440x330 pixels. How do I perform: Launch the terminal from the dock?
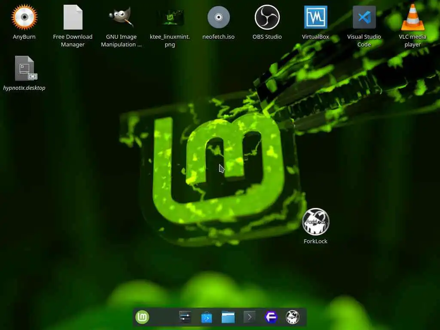(250, 317)
